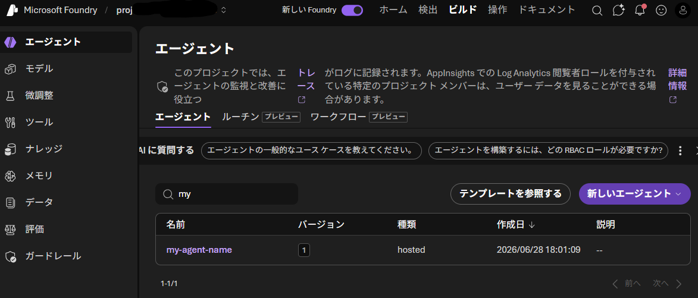
Task: Click the エージェント sidebar icon
Action: pyautogui.click(x=10, y=42)
